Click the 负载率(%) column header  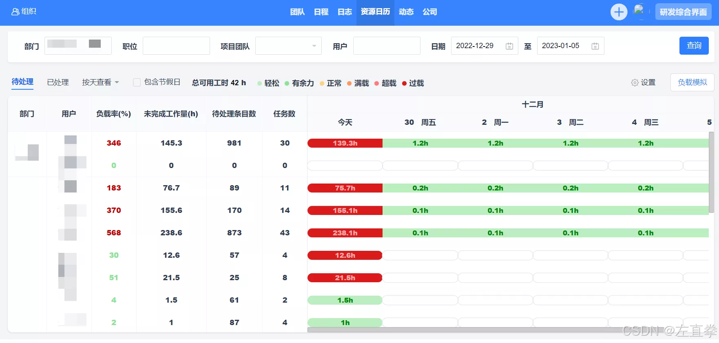tap(113, 114)
